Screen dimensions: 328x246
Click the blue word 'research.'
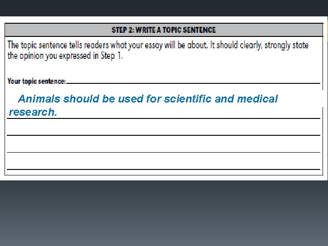coord(33,112)
